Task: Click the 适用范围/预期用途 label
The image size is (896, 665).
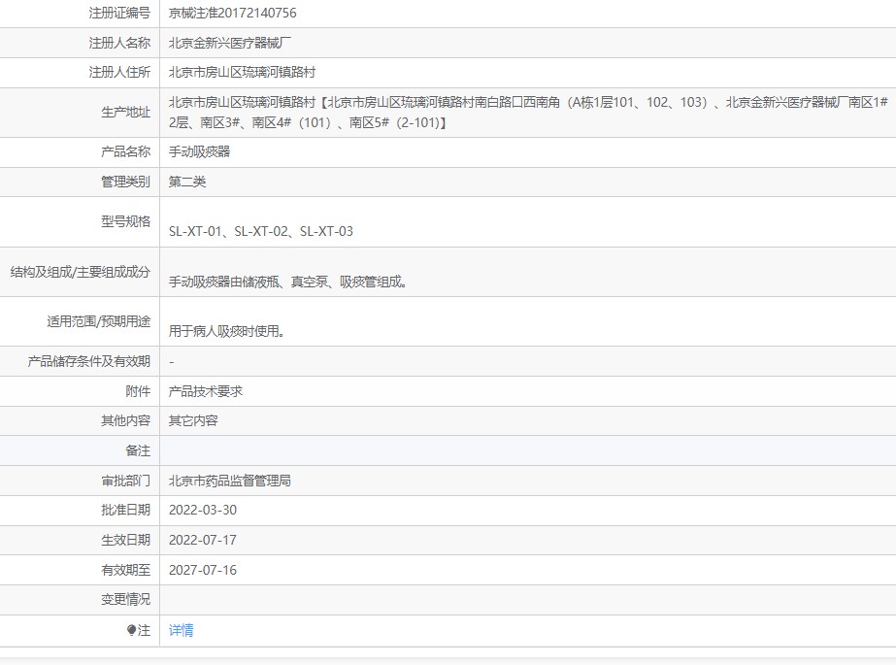Action: pyautogui.click(x=99, y=321)
